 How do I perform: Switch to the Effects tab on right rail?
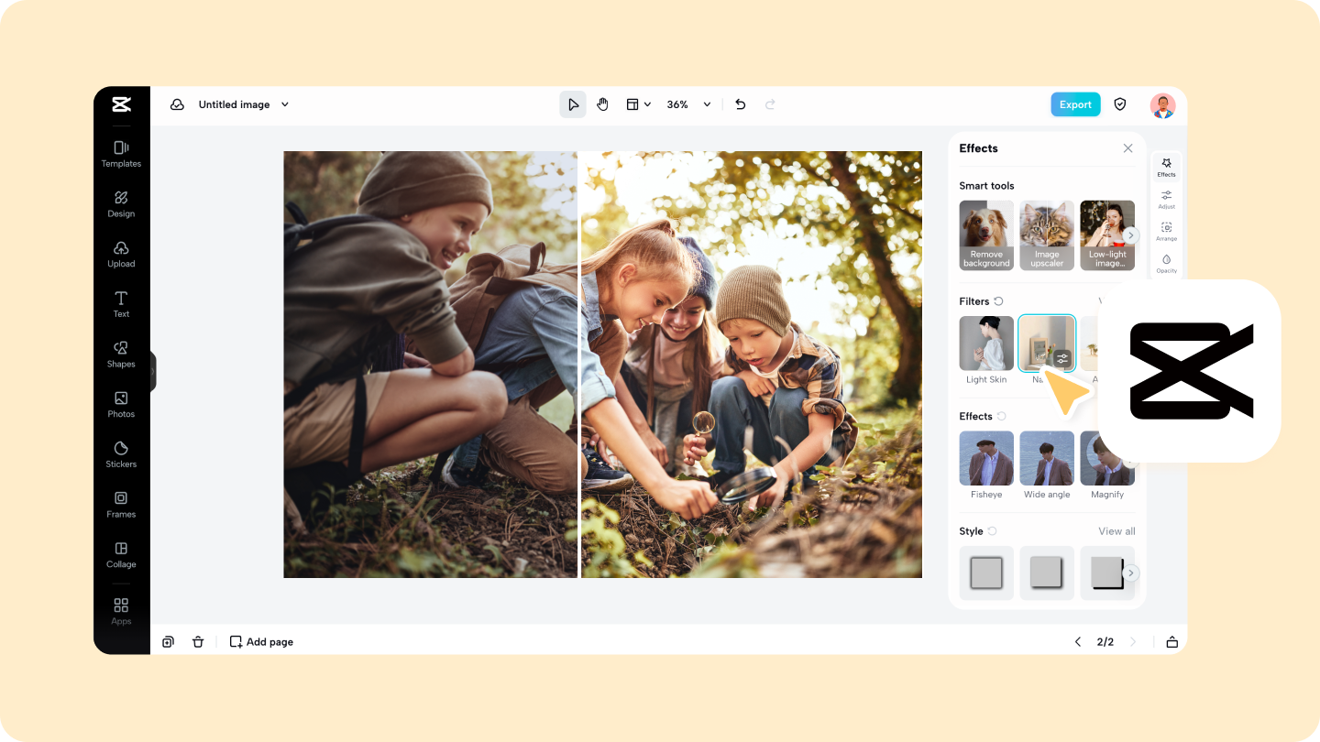[x=1166, y=167]
